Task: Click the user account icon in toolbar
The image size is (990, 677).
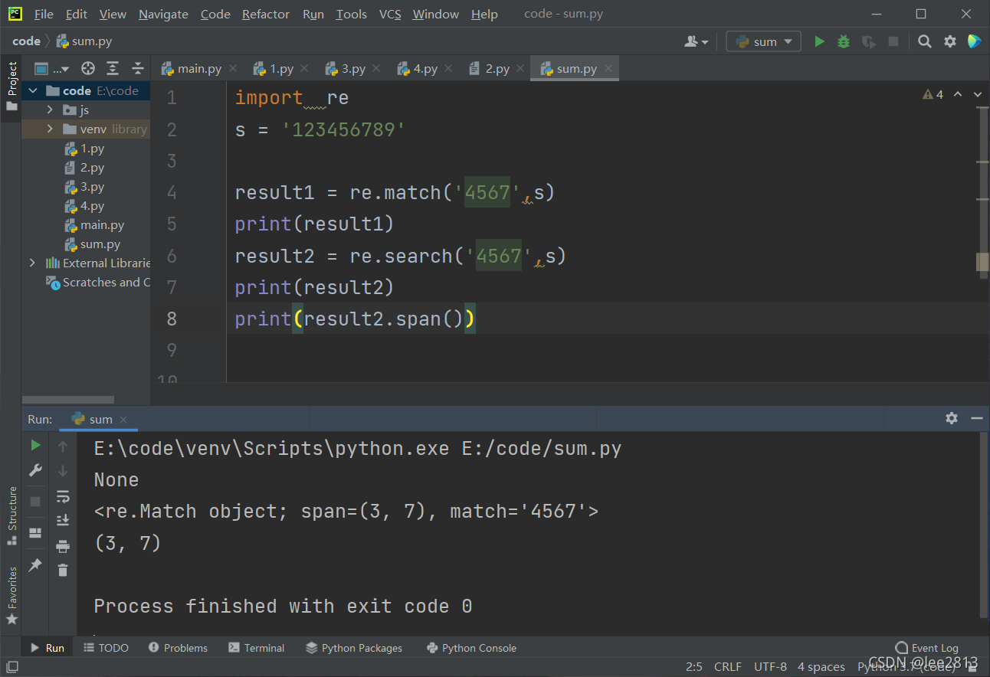Action: pyautogui.click(x=697, y=41)
